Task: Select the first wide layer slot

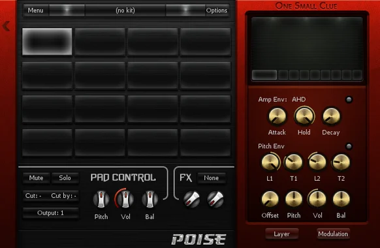Action: tap(264, 75)
